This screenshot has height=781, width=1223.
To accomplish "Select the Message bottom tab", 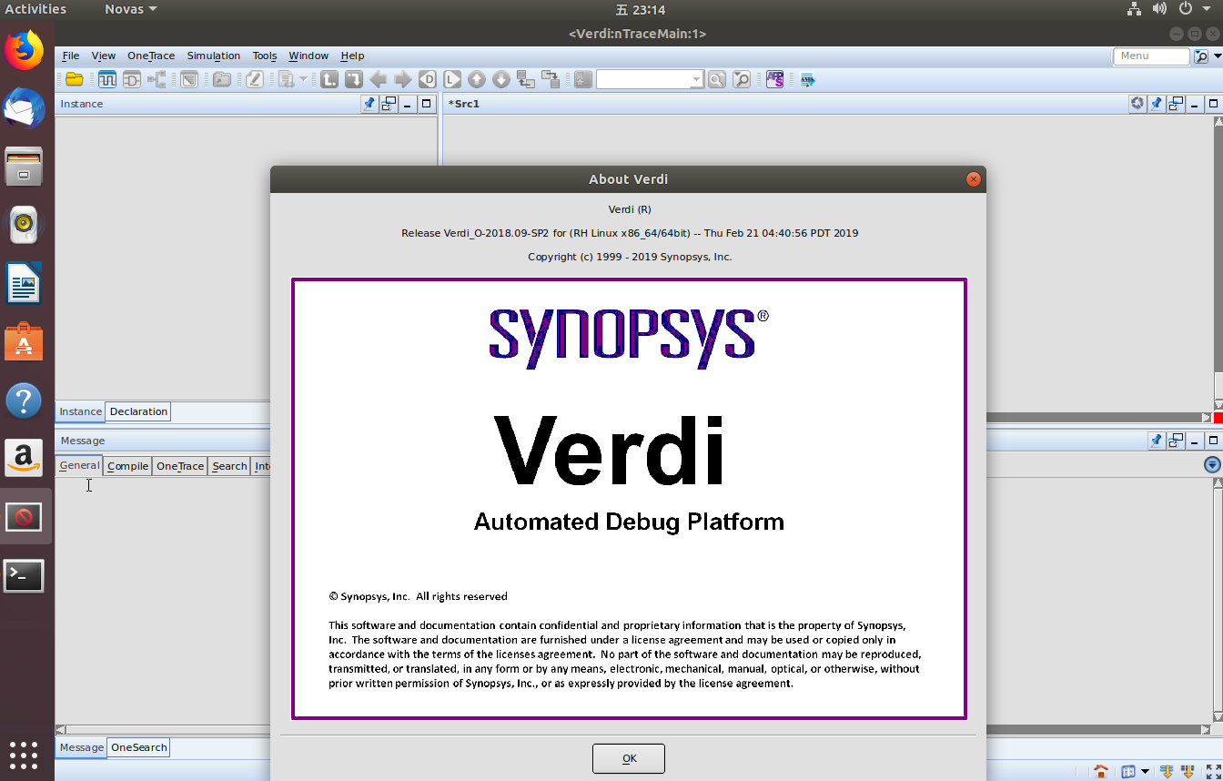I will 82,747.
